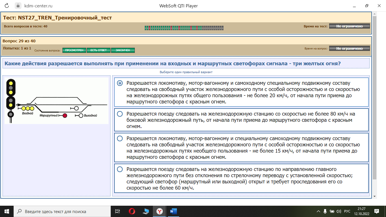Click Всего вопросов в тесте: 40 text
The height and width of the screenshot is (217, 386).
click(25, 26)
